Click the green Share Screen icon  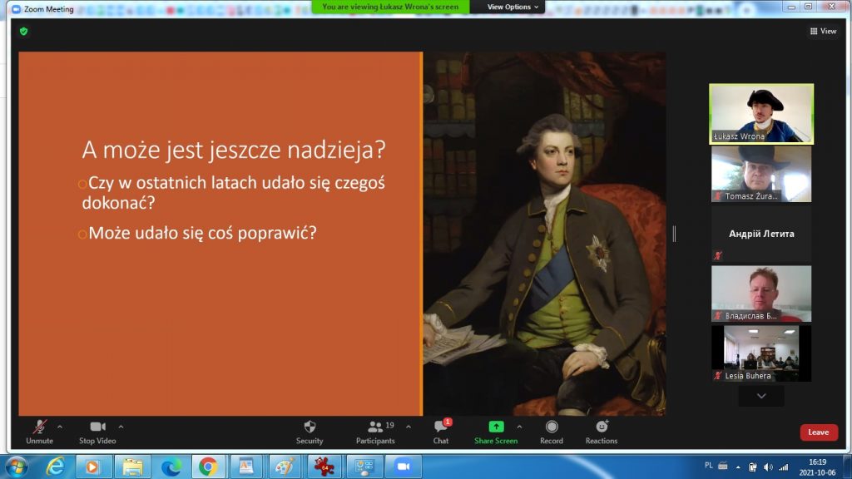[x=496, y=427]
